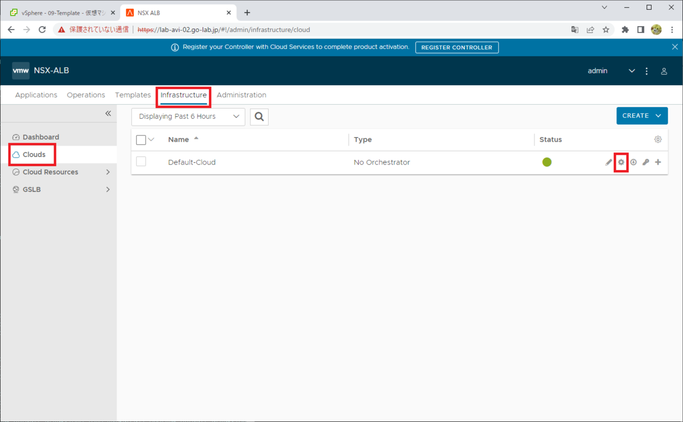683x422 pixels.
Task: Click the not-secure warning in address bar
Action: tap(93, 30)
